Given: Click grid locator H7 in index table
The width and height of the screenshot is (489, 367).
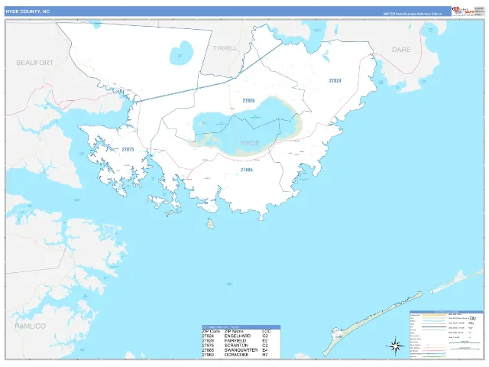Looking at the screenshot, I should (265, 355).
